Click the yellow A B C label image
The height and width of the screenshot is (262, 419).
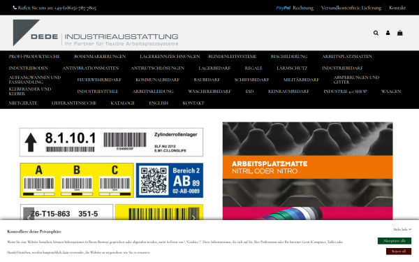pyautogui.click(x=77, y=180)
